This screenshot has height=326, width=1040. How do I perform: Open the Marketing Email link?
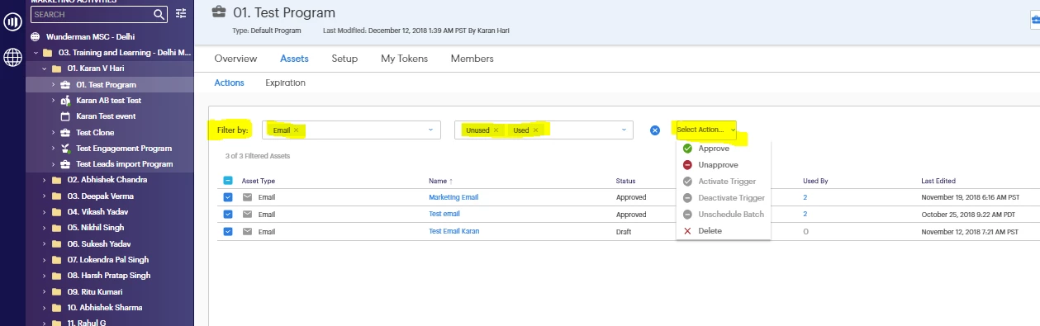coord(454,197)
